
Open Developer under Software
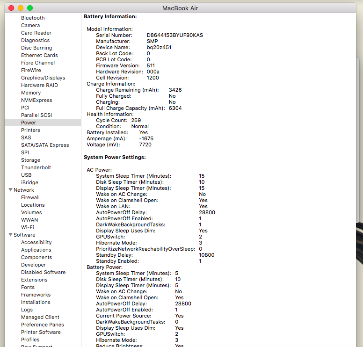click(33, 265)
